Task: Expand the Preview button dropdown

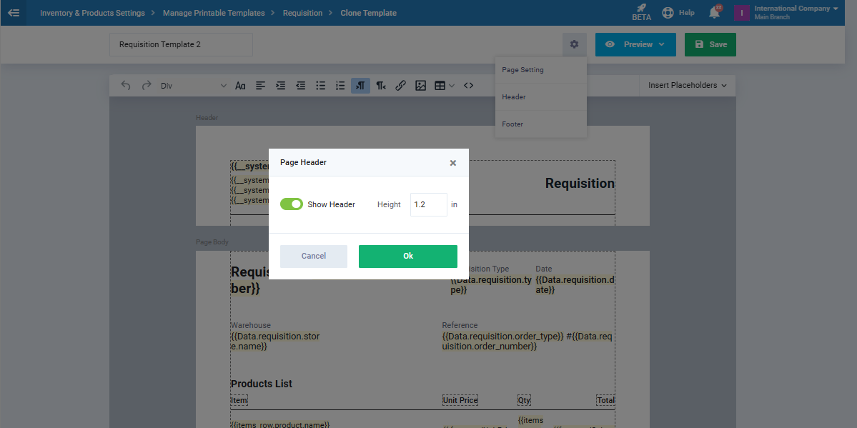Action: pos(662,44)
